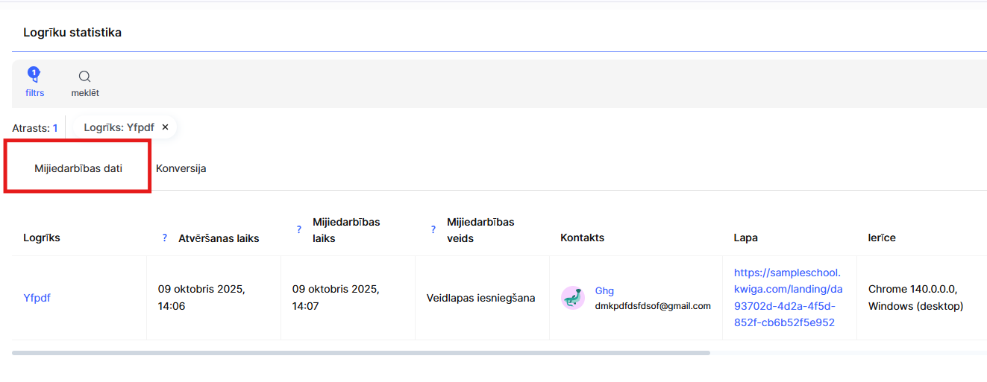Click the Ghg contact avatar image
Screen dimensions: 987x382
click(x=573, y=298)
